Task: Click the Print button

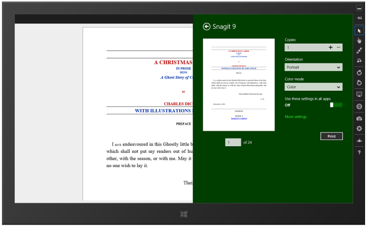Action: [331, 136]
